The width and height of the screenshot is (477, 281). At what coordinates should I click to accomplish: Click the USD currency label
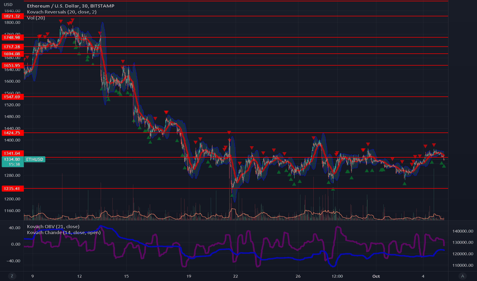(8, 5)
